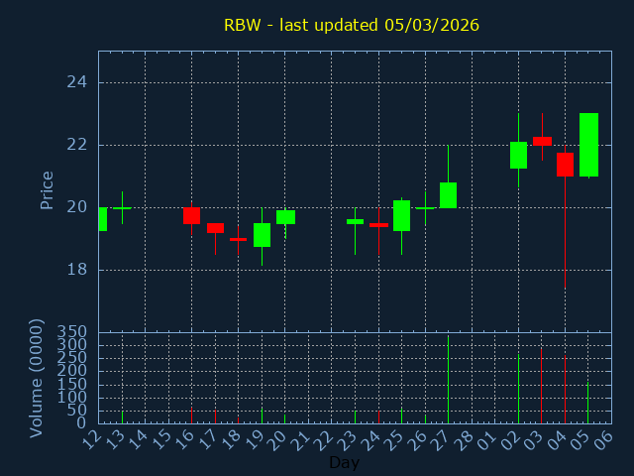The height and width of the screenshot is (476, 634).
Task: Select the red candlestick on day 17
Action: coord(215,228)
